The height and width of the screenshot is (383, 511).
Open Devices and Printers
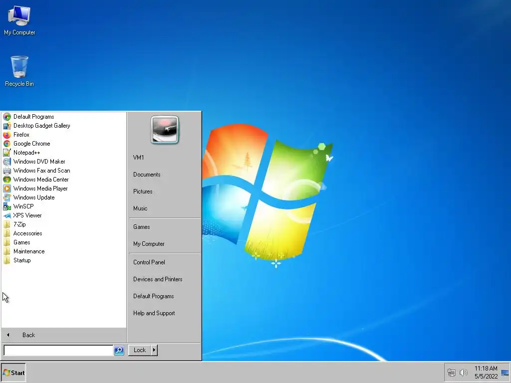(x=165, y=279)
